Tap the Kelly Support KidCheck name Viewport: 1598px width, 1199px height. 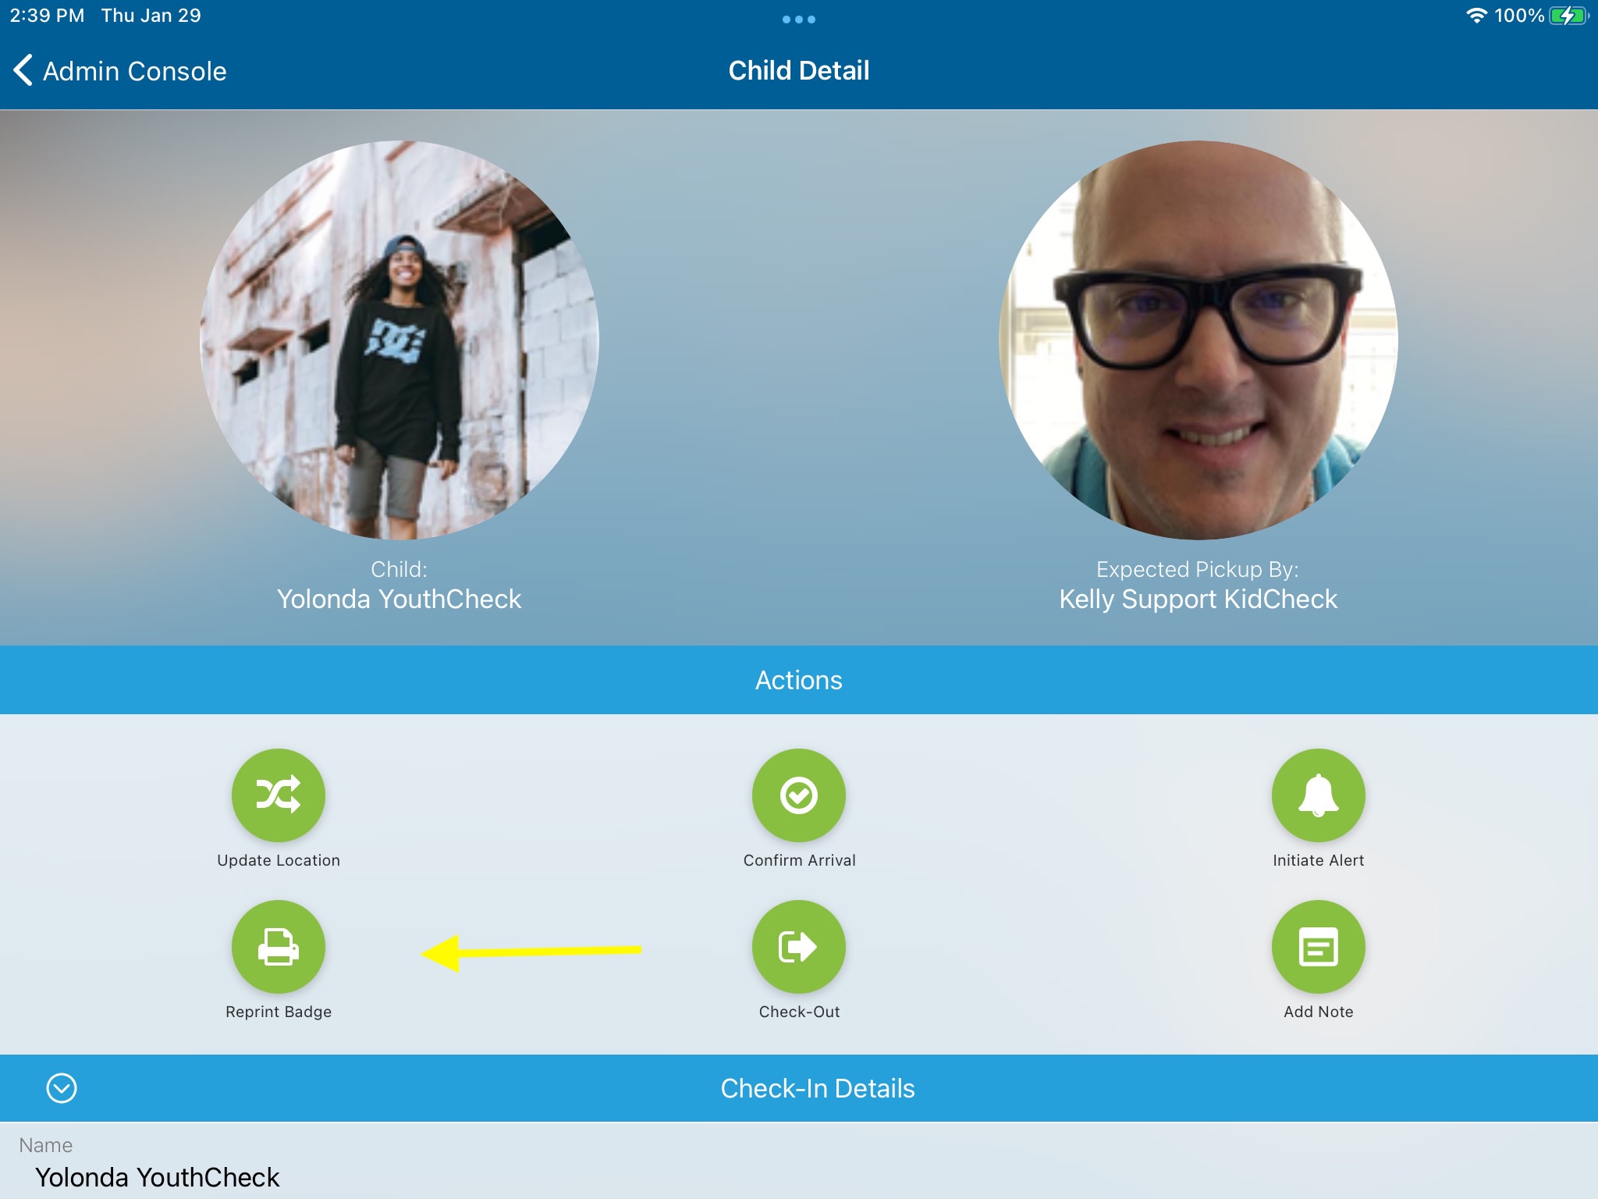coord(1198,599)
